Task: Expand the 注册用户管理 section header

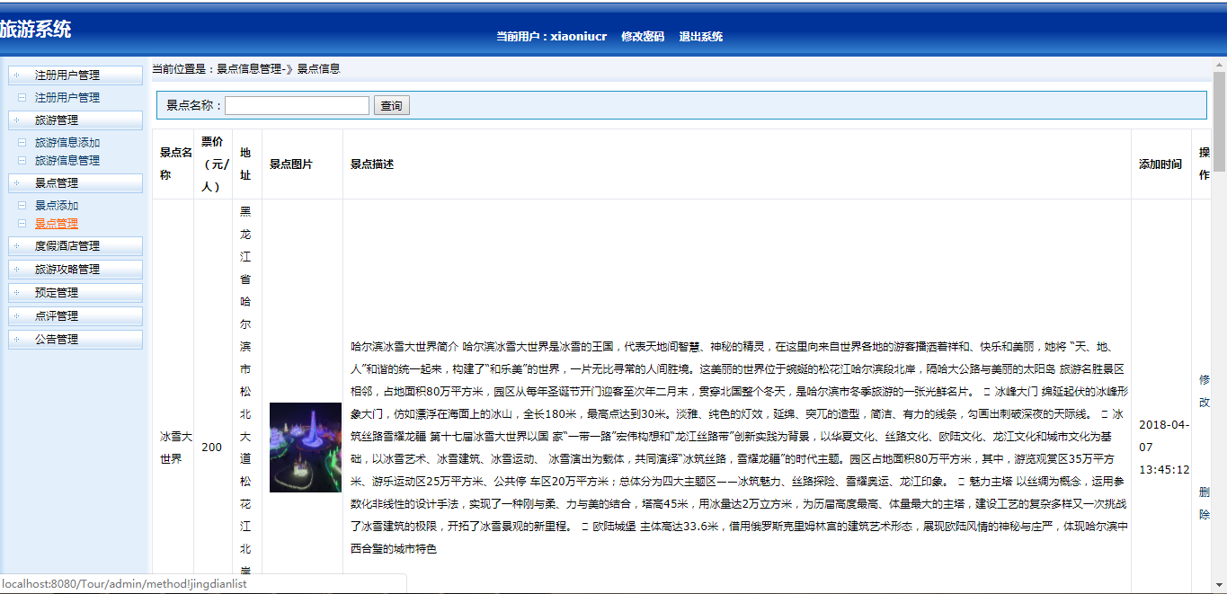Action: pos(75,75)
